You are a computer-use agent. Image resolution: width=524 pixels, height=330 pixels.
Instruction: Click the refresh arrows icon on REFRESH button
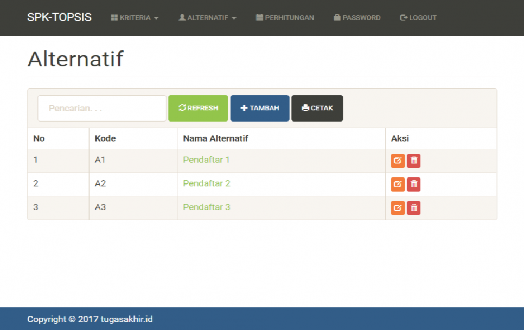[x=183, y=108]
